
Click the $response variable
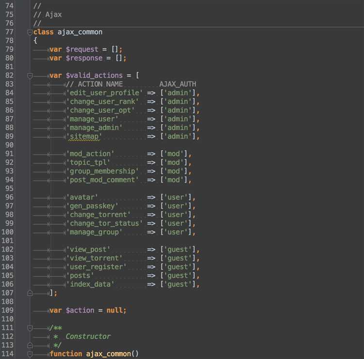click(x=84, y=58)
